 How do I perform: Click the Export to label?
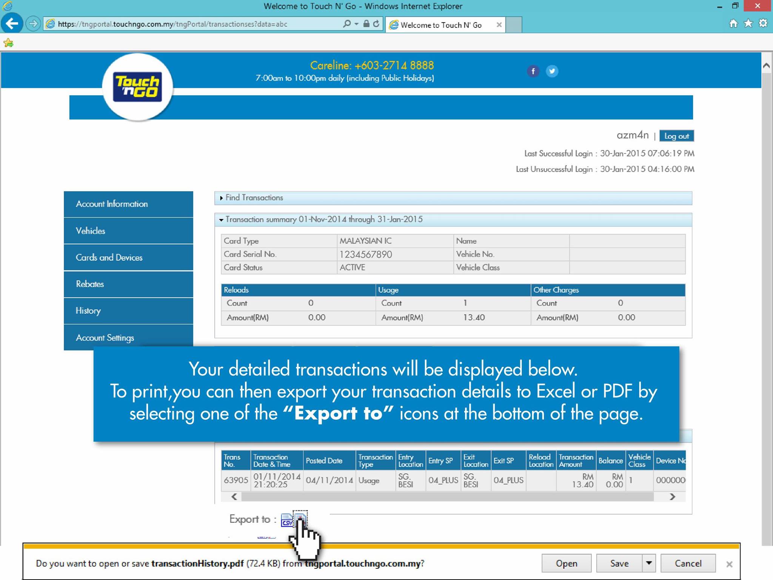click(253, 519)
